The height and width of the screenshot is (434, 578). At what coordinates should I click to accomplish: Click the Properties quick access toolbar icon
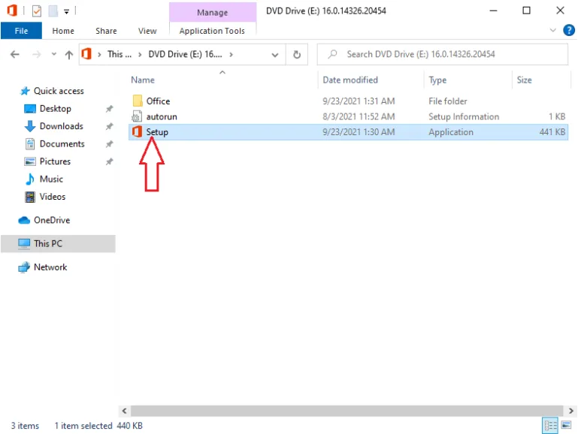[x=37, y=11]
